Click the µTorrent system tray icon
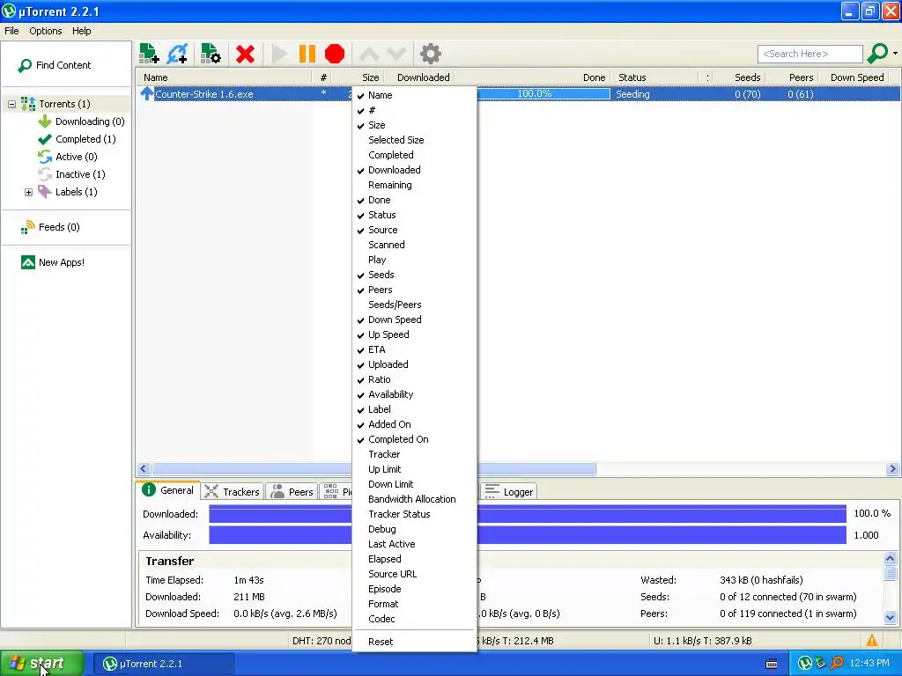 pos(805,664)
